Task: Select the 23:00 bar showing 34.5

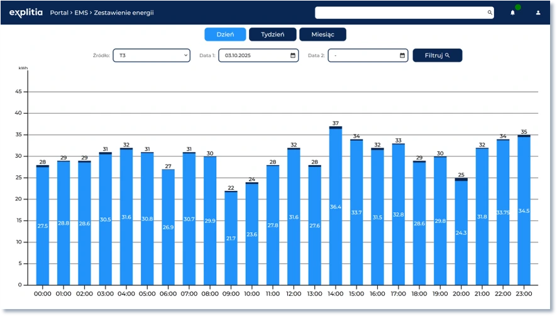Action: 524,210
